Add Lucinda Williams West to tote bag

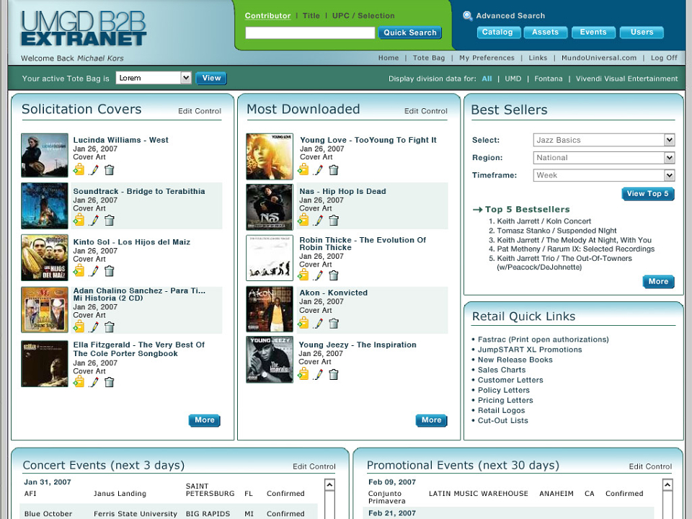pos(79,169)
